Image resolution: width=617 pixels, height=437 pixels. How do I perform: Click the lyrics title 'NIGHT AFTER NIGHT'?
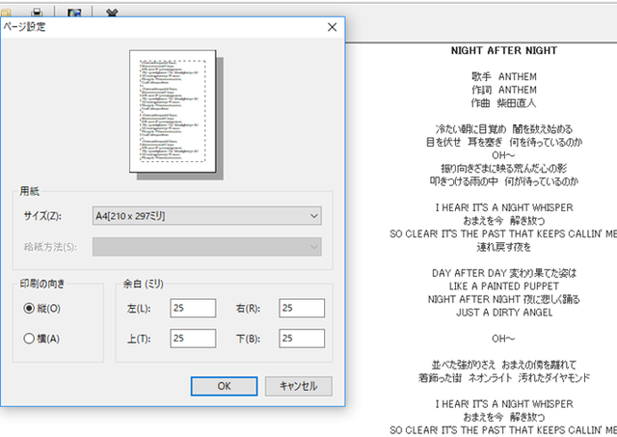pyautogui.click(x=504, y=50)
